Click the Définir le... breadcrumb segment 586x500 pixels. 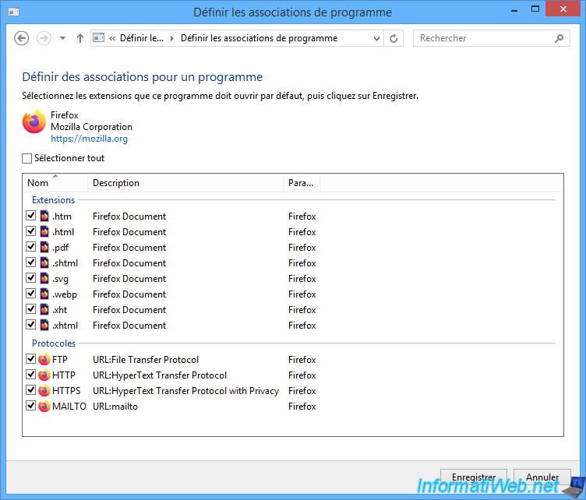pyautogui.click(x=142, y=38)
